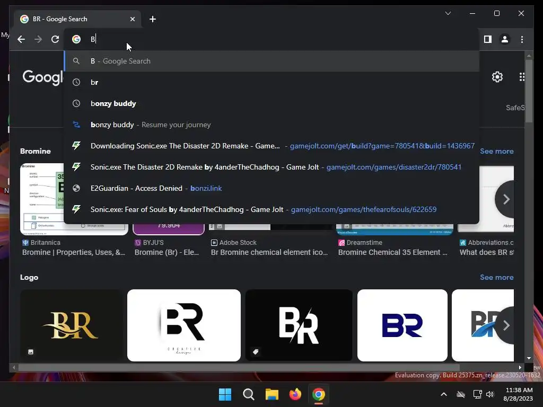This screenshot has width=543, height=407.
Task: Open the Chrome profile avatar icon
Action: click(505, 39)
